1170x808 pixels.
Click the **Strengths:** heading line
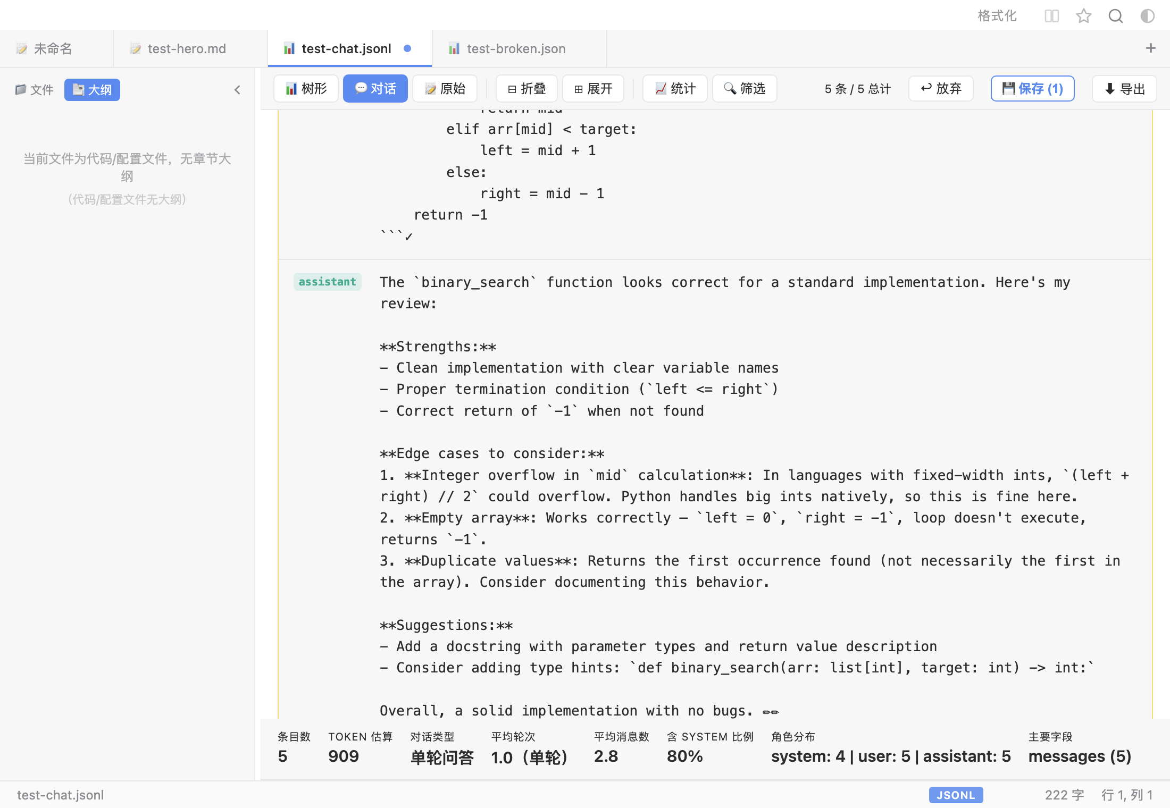tap(438, 347)
